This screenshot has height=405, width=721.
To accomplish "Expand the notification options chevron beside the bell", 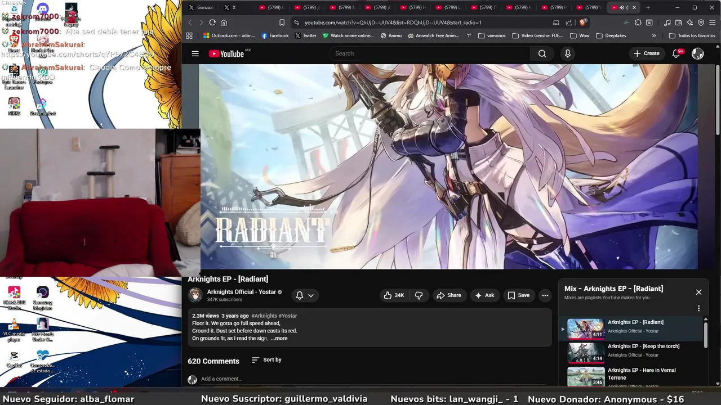I will pyautogui.click(x=310, y=295).
